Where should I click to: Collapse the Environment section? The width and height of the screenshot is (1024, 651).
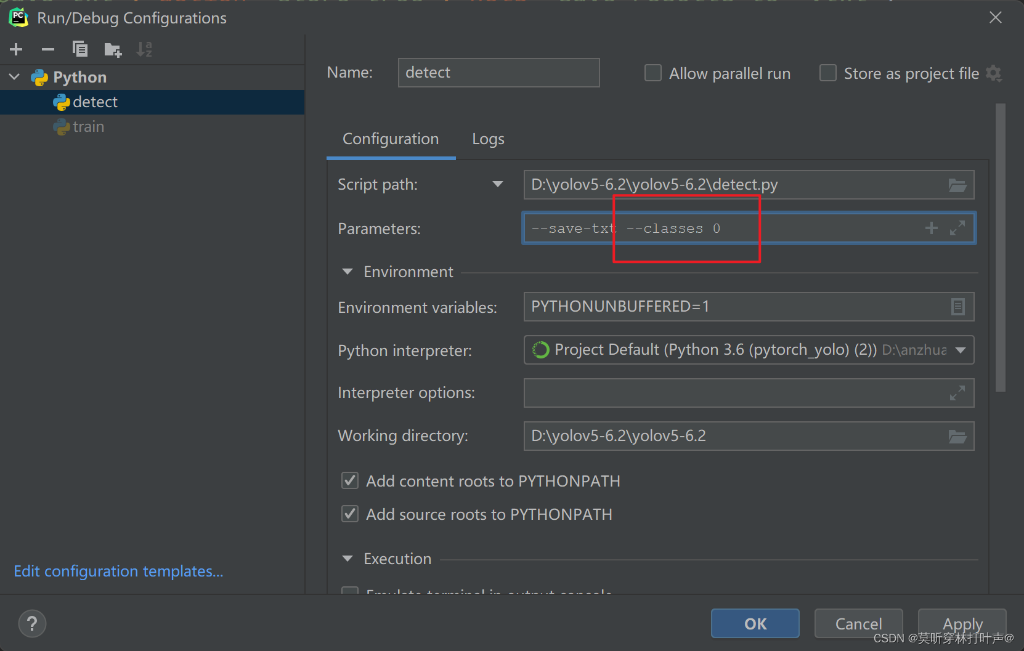click(x=347, y=272)
